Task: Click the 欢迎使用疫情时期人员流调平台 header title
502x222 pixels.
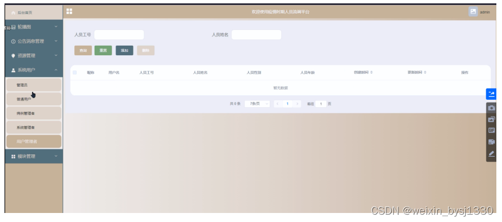Action: [x=281, y=12]
